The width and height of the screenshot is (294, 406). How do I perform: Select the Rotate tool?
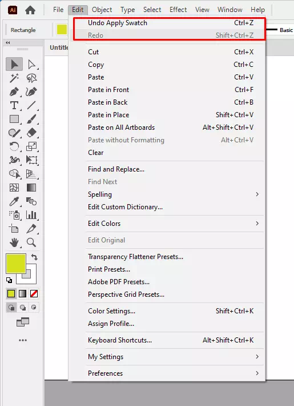point(14,146)
